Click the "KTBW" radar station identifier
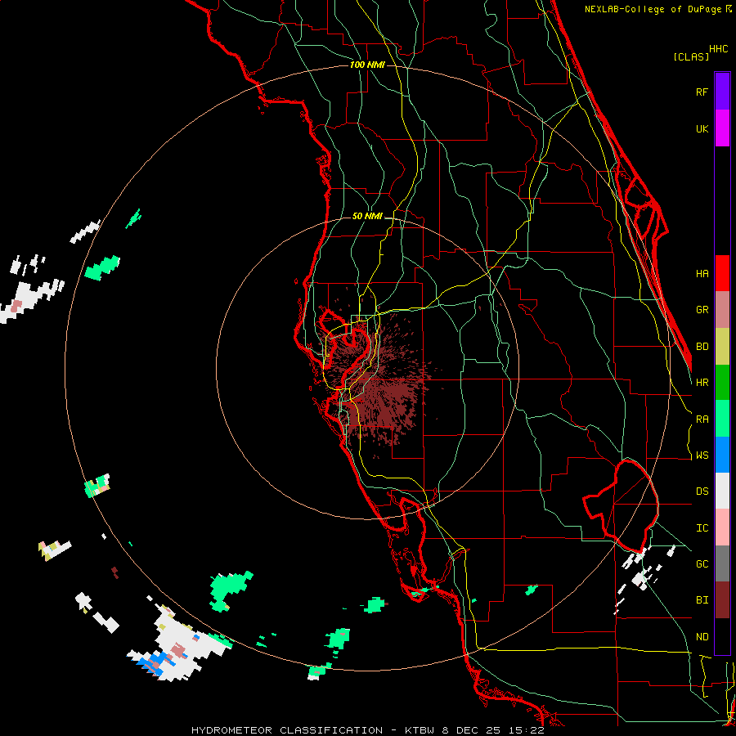This screenshot has width=736, height=736. tap(421, 730)
